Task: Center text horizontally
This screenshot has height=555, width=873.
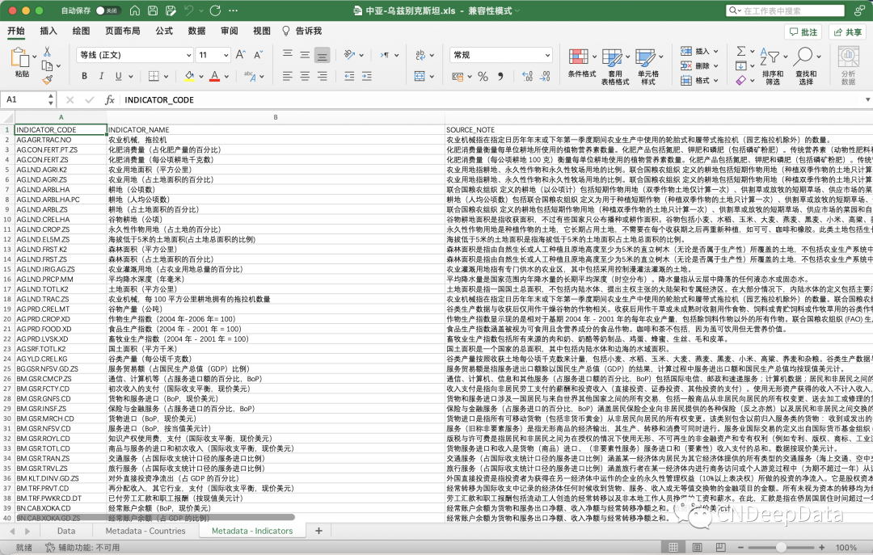Action: click(305, 76)
